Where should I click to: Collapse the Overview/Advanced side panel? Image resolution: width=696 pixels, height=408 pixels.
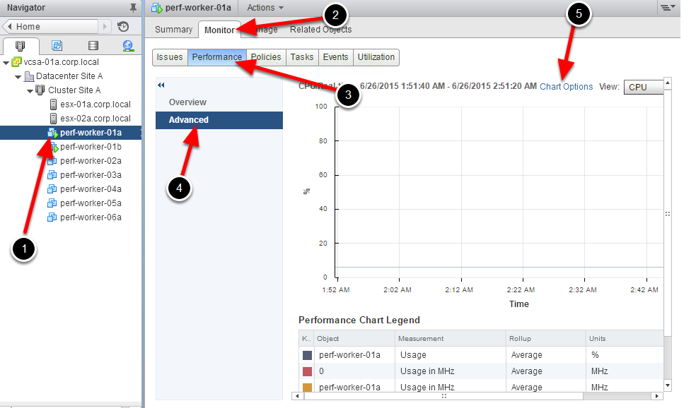161,85
